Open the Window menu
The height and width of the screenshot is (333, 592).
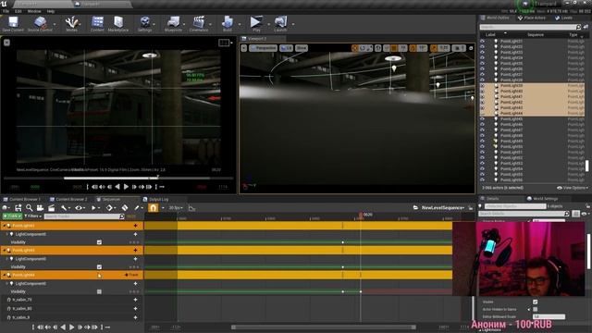click(x=34, y=11)
